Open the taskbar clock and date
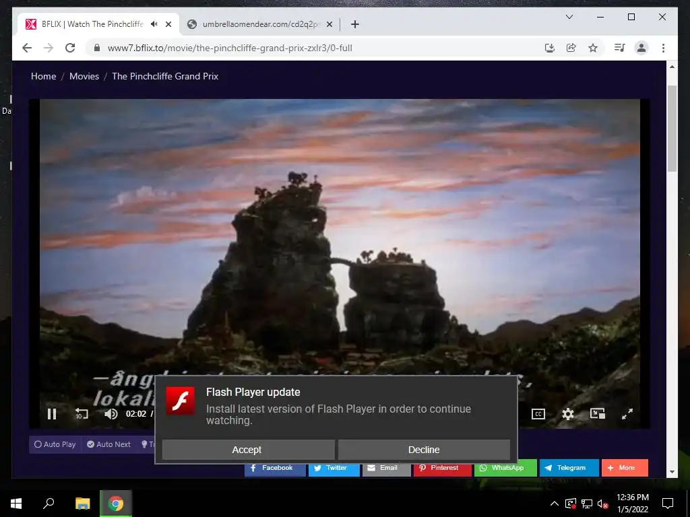Image resolution: width=690 pixels, height=517 pixels. pyautogui.click(x=632, y=504)
